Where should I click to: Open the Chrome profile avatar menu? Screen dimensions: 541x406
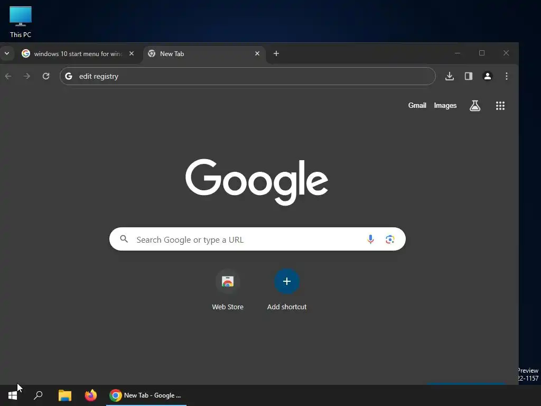tap(488, 76)
